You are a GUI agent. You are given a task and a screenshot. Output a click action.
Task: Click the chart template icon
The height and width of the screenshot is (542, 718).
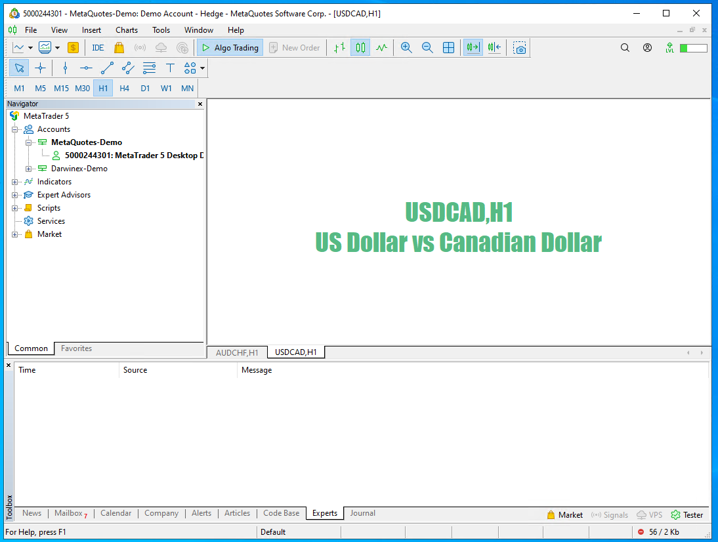click(45, 48)
